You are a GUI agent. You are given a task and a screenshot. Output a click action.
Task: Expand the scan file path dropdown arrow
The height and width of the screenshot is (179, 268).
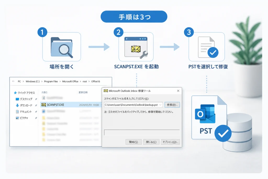(x=160, y=105)
